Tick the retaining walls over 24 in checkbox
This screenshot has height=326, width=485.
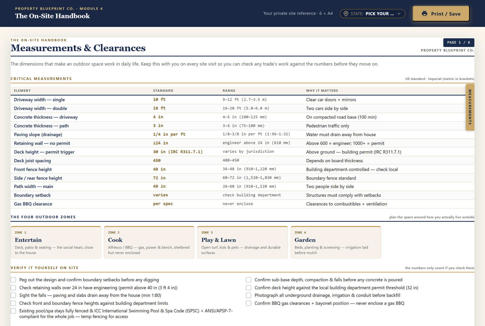[x=13, y=287]
